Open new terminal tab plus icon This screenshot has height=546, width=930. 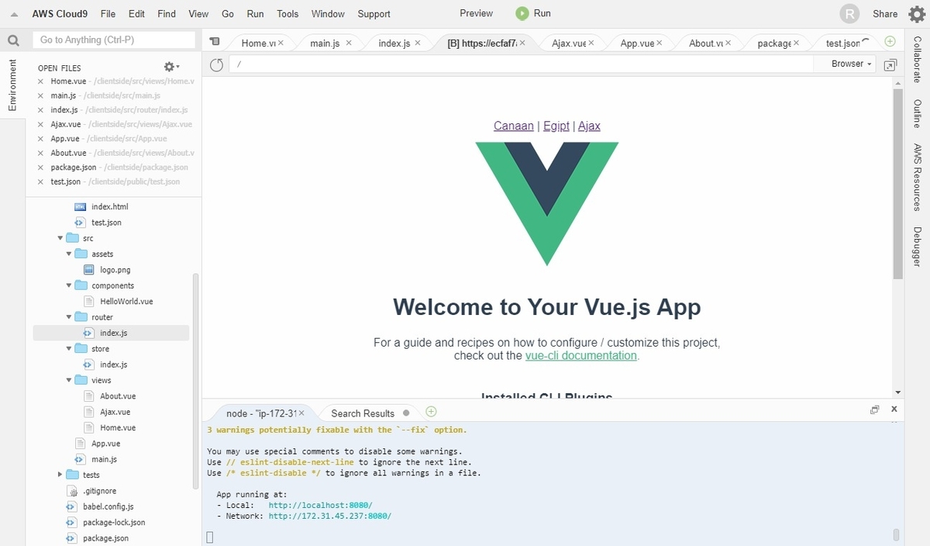pyautogui.click(x=432, y=411)
